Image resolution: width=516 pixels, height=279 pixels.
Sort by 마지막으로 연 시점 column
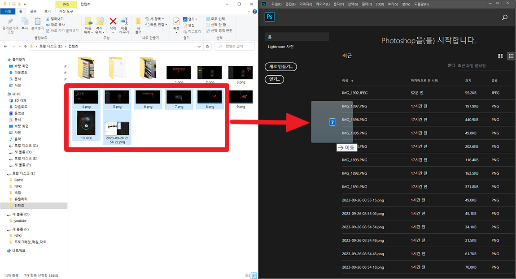click(x=424, y=81)
